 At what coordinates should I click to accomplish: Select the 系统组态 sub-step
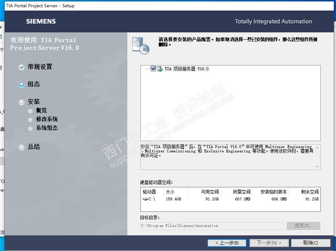pos(47,128)
